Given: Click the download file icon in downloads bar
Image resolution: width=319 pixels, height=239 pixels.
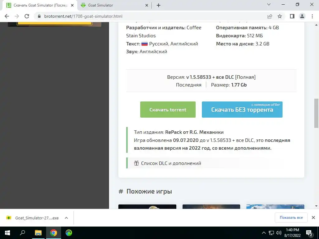Looking at the screenshot, I should pos(9,218).
